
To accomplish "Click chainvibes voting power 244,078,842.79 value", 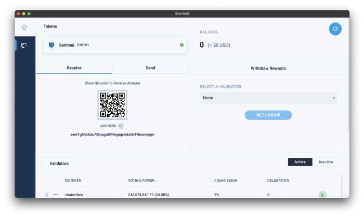I will [148, 195].
